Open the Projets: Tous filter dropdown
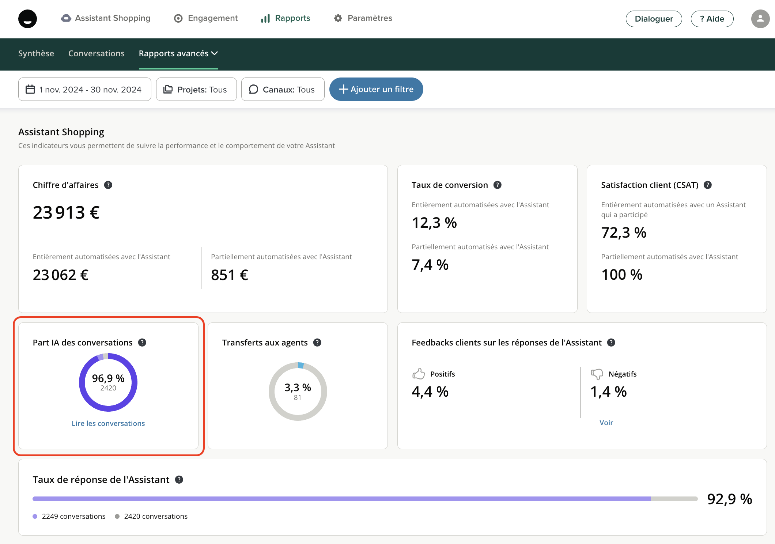This screenshot has width=775, height=544. coord(196,89)
